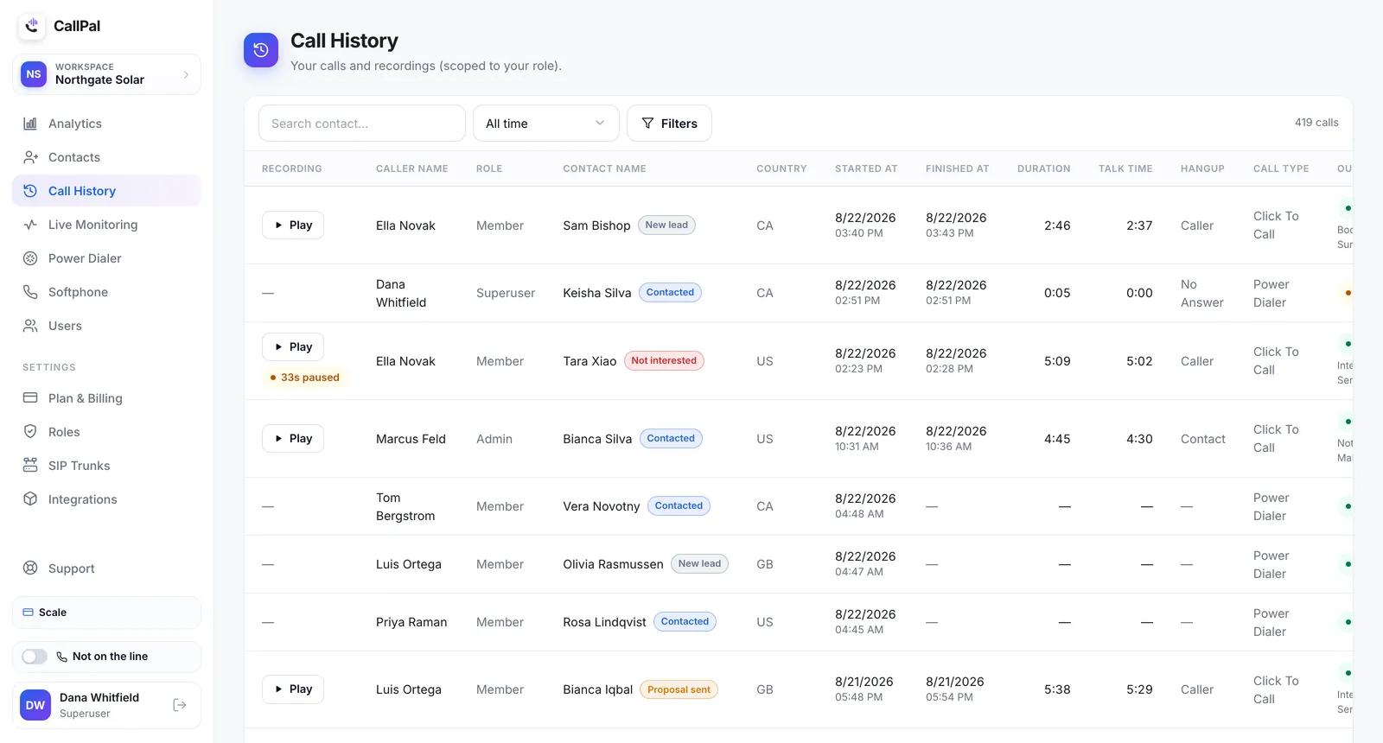1383x743 pixels.
Task: Click the Proposal sent tag on Bianca Iqbal
Action: [679, 689]
